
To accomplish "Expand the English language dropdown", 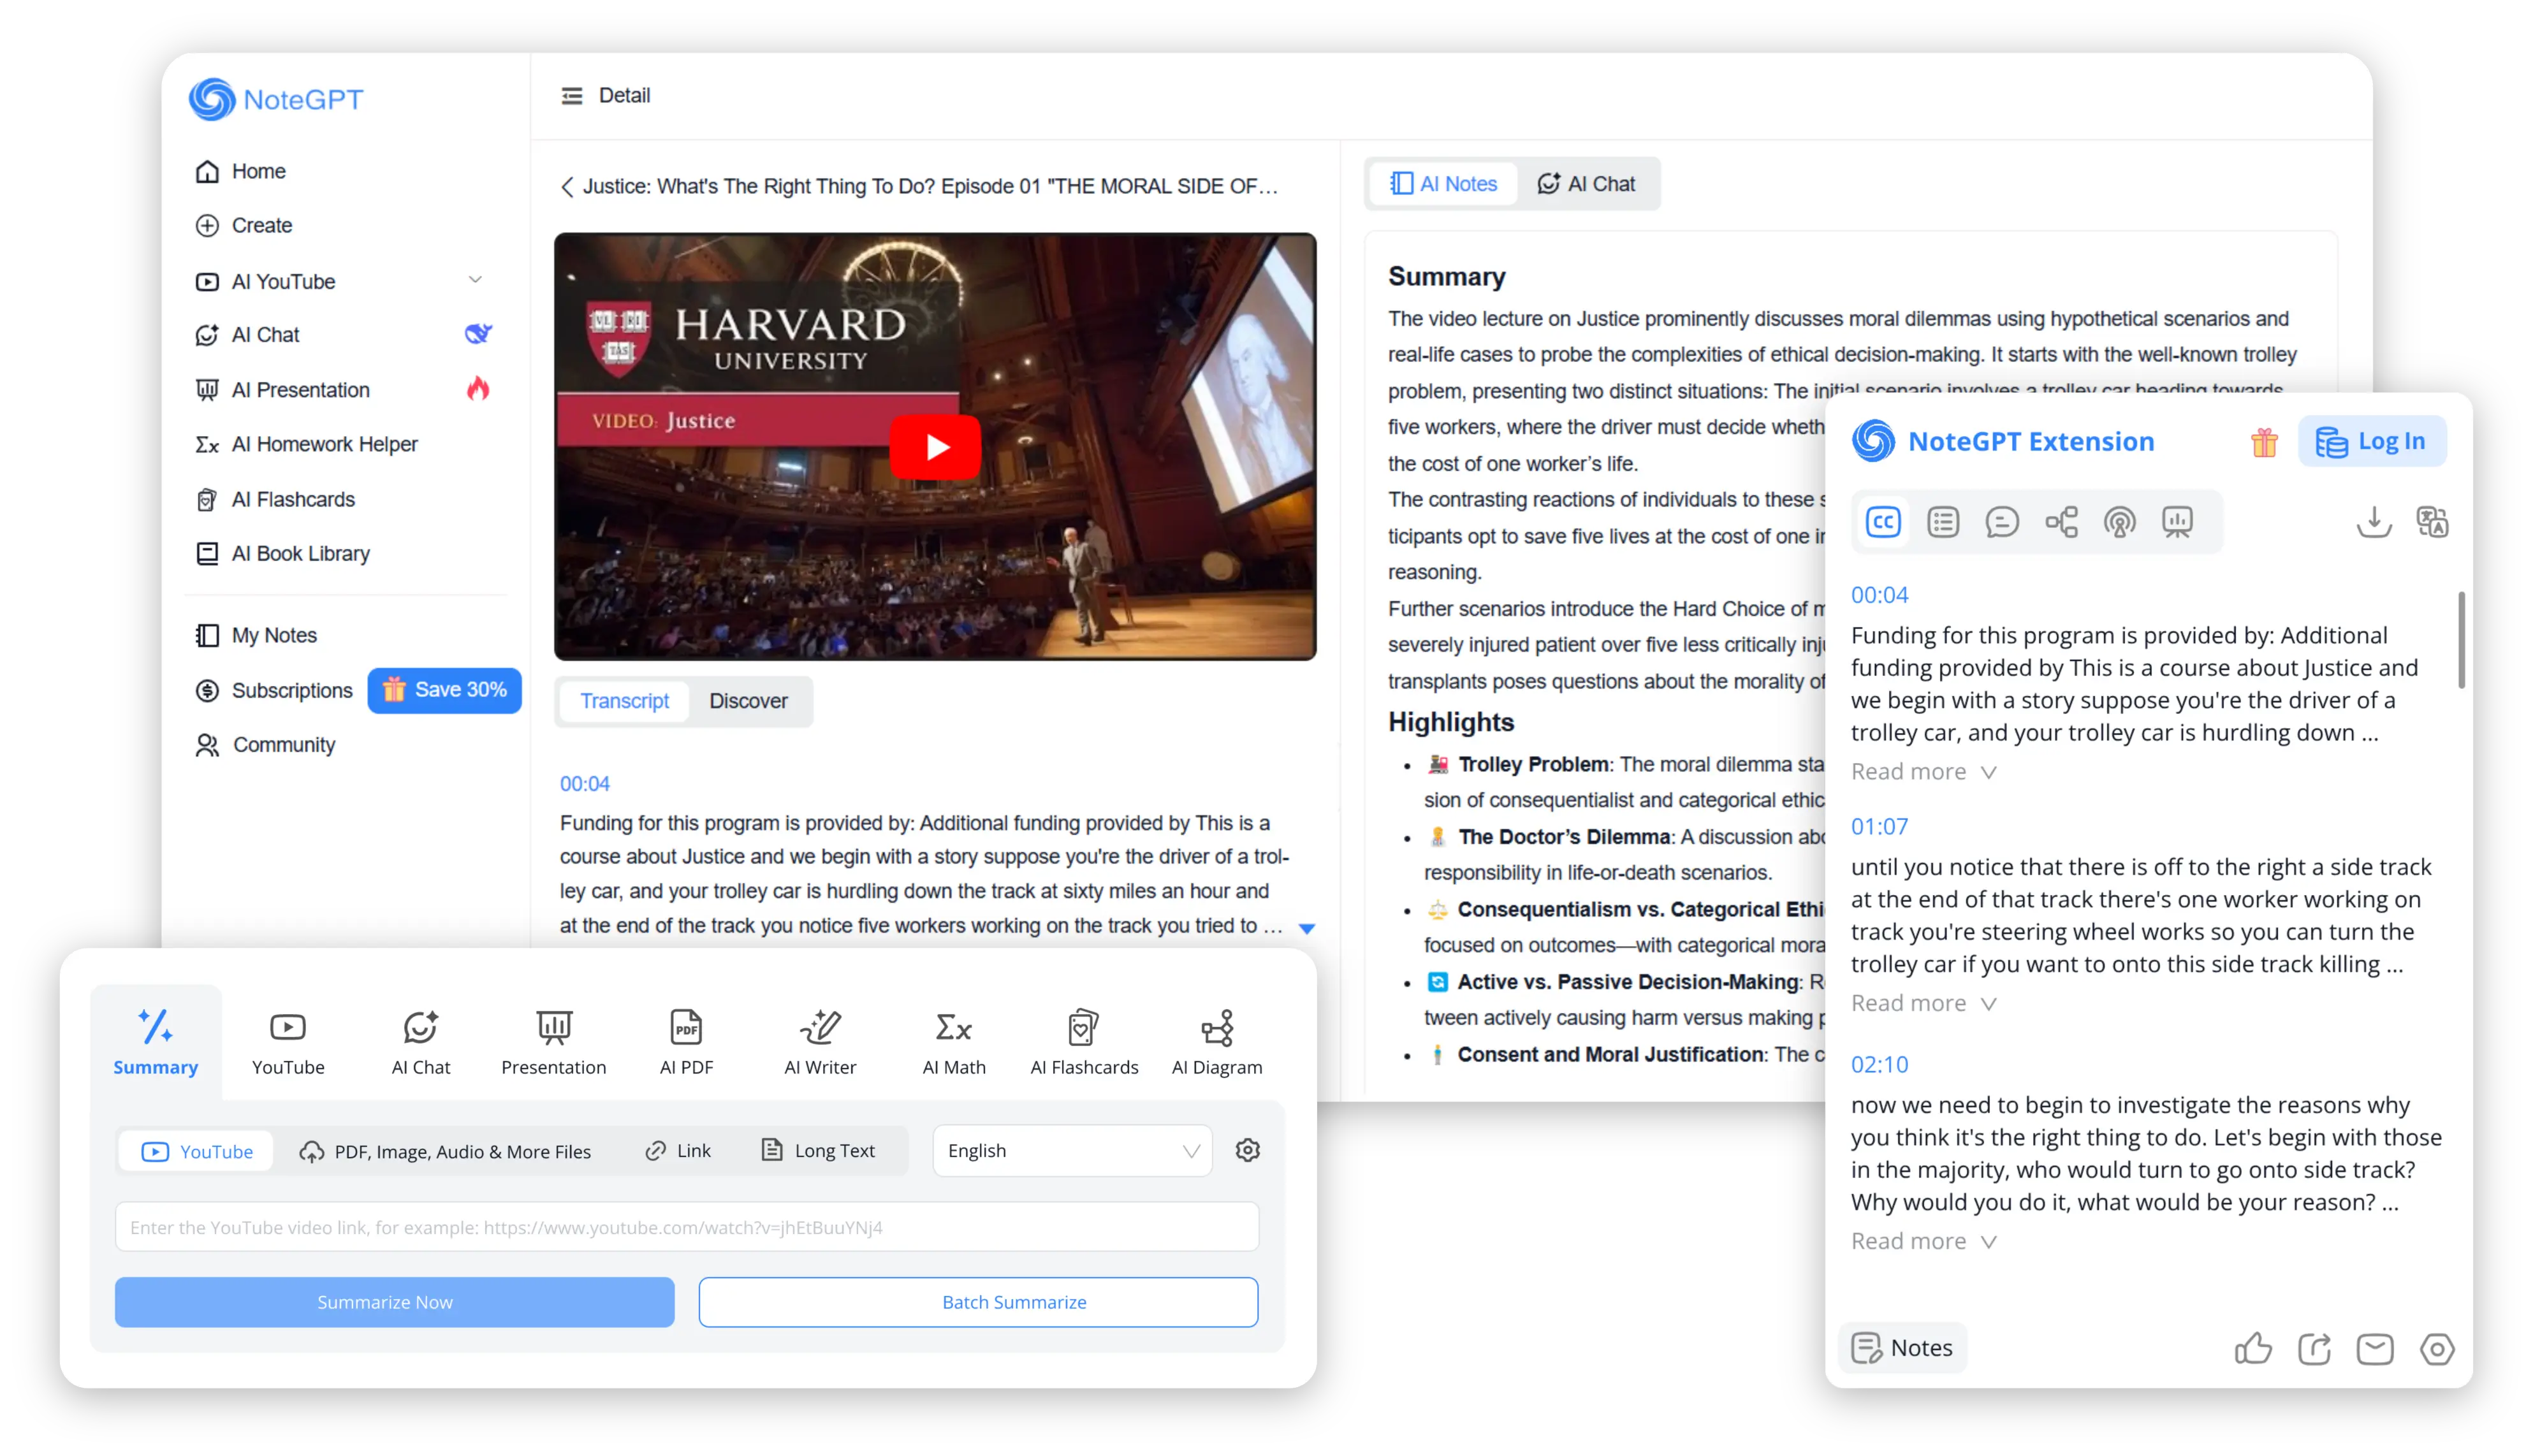I will [x=1071, y=1150].
